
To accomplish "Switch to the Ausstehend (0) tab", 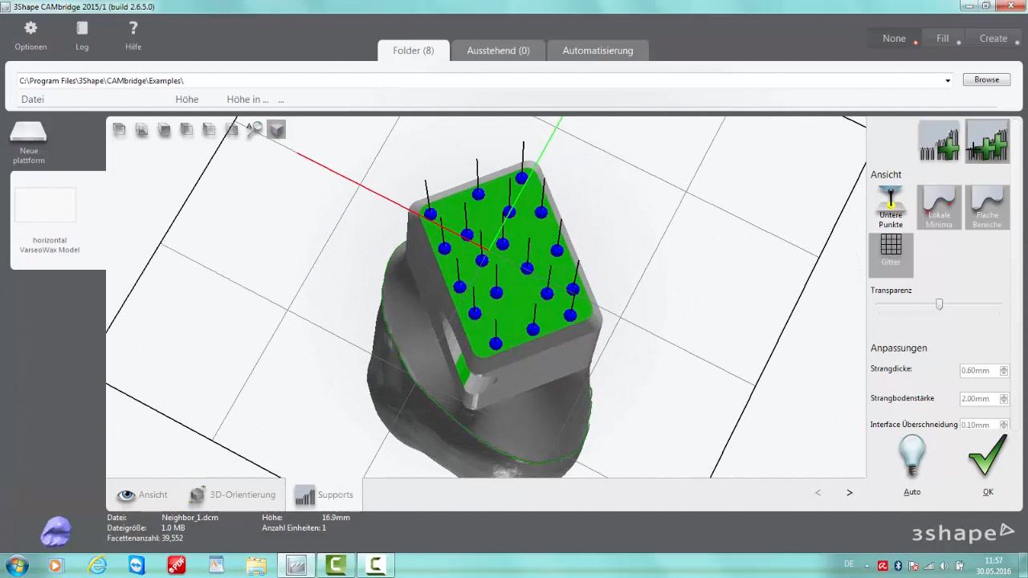I will [498, 51].
